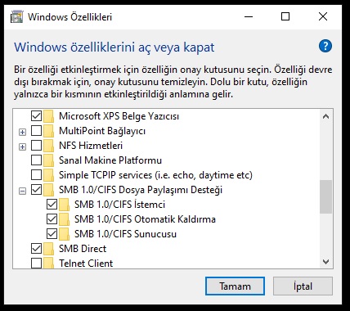Select the SMB 1.0/CIFS Otomatik Kaldırma label

[145, 219]
